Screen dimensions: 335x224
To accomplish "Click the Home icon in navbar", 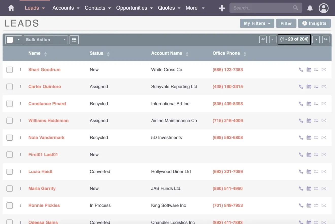I will pyautogui.click(x=11, y=8).
